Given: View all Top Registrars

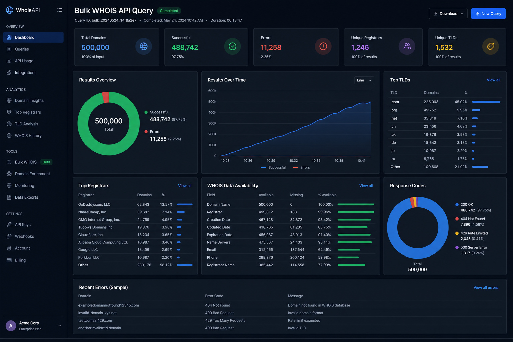Looking at the screenshot, I should pyautogui.click(x=185, y=186).
